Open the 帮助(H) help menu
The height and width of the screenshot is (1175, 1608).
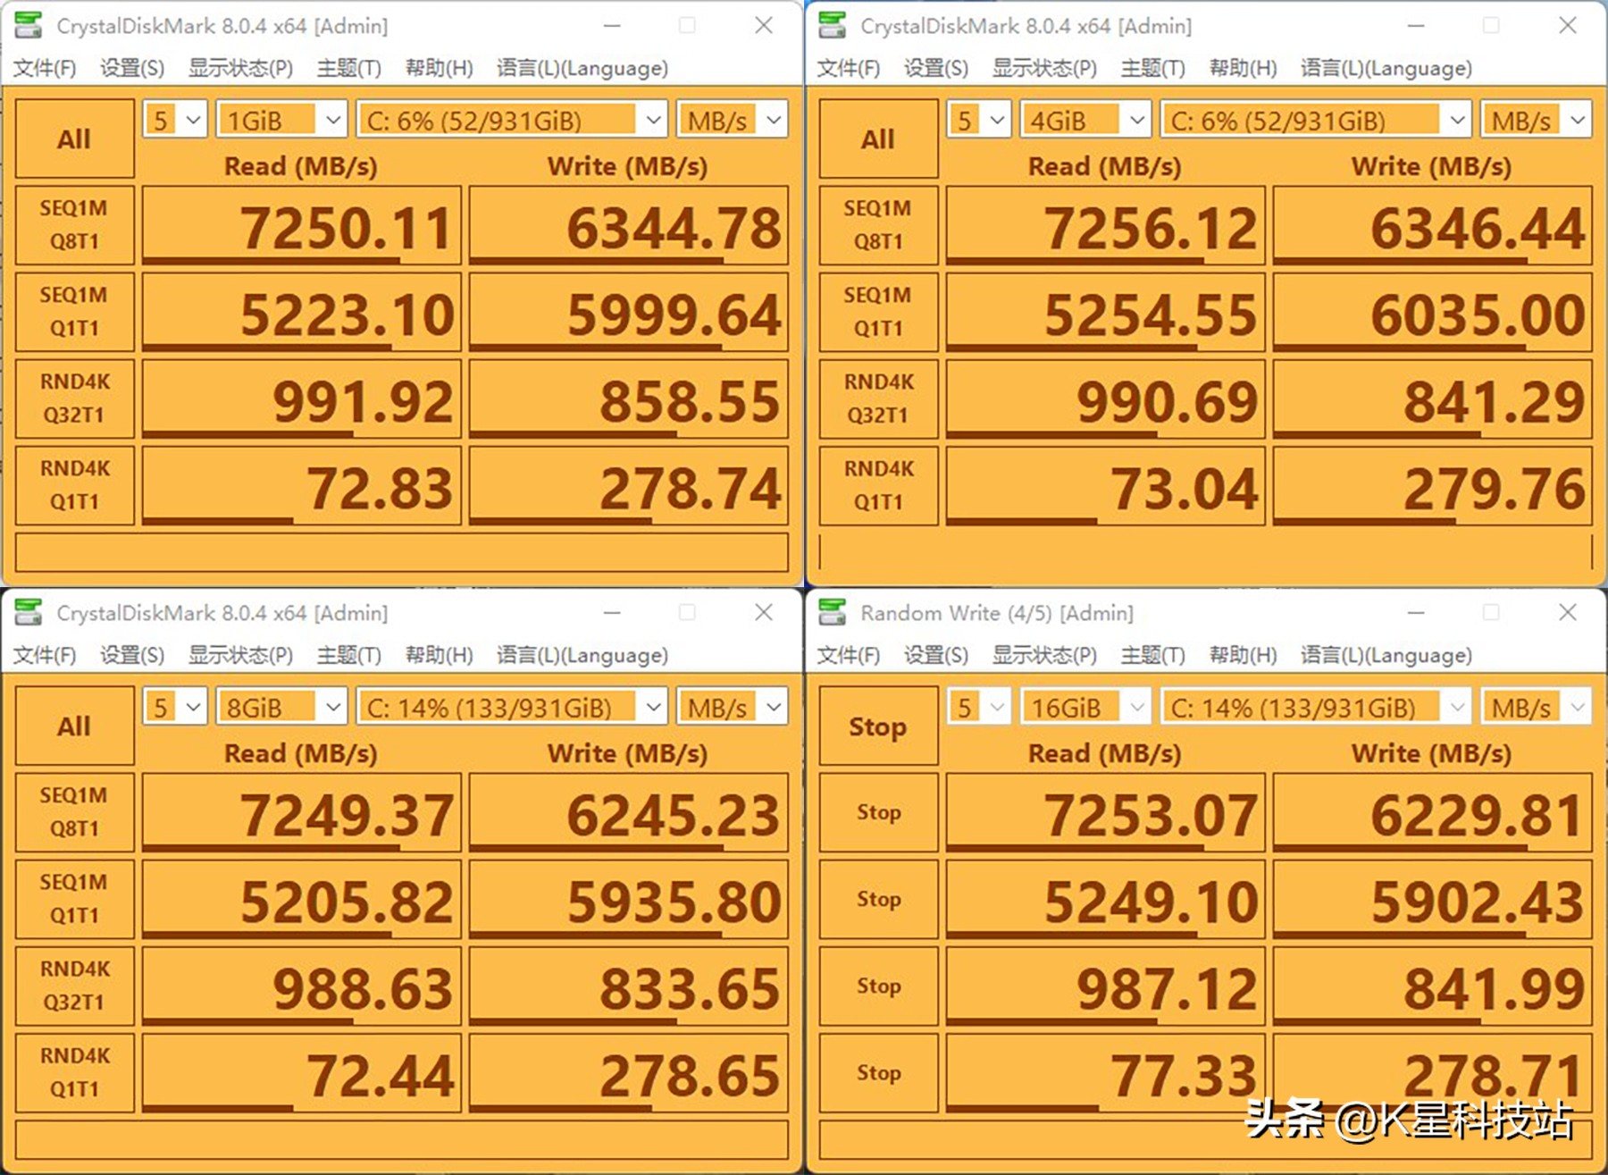[x=439, y=67]
